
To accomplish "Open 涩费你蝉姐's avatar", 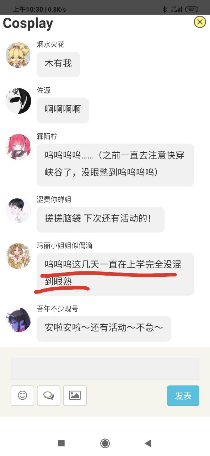I will click(18, 210).
